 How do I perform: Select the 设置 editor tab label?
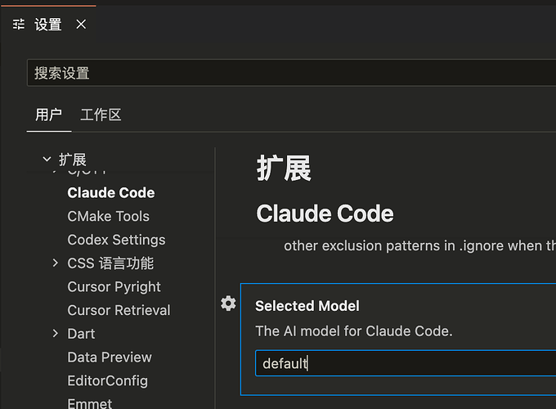(x=48, y=25)
